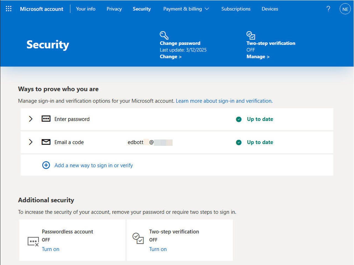The image size is (354, 265).
Task: Click the Additional security heading
Action: (46, 200)
